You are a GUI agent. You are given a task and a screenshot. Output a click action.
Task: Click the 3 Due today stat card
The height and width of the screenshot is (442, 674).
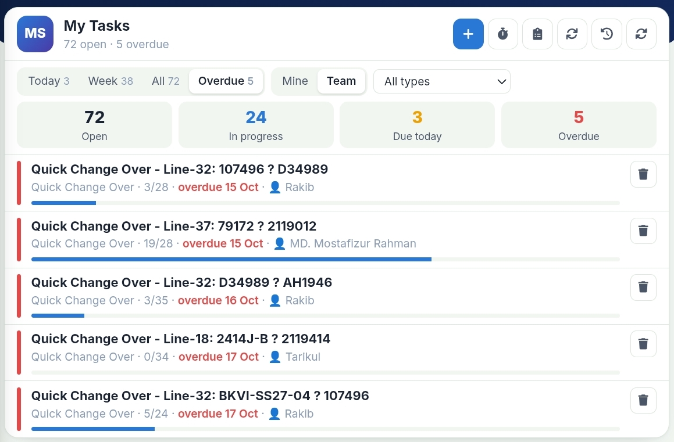[x=418, y=125]
